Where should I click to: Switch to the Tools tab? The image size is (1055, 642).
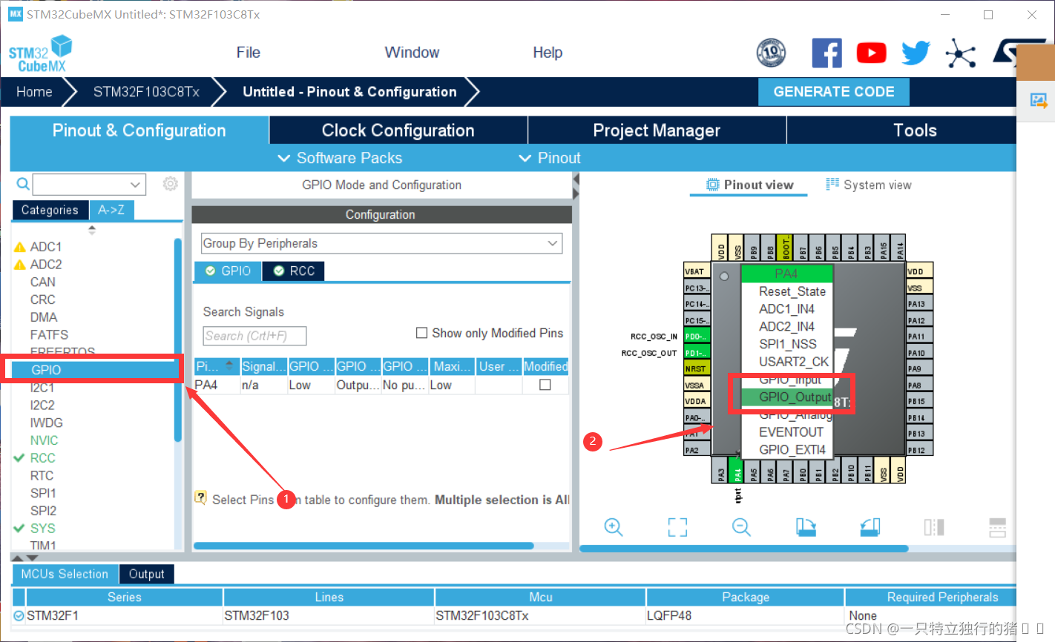click(915, 130)
